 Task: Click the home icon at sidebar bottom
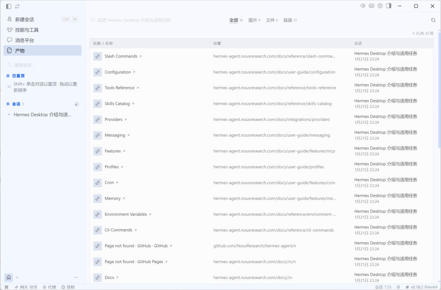click(x=9, y=277)
